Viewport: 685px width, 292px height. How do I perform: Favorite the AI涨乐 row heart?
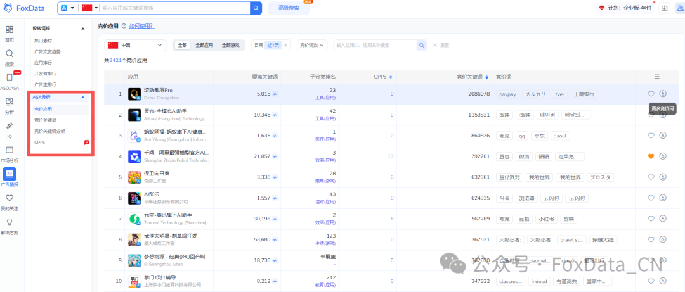pos(651,198)
